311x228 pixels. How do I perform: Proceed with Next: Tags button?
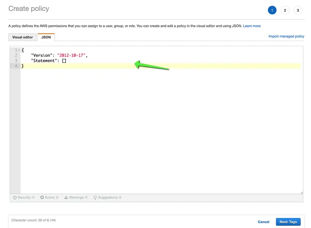[288, 222]
